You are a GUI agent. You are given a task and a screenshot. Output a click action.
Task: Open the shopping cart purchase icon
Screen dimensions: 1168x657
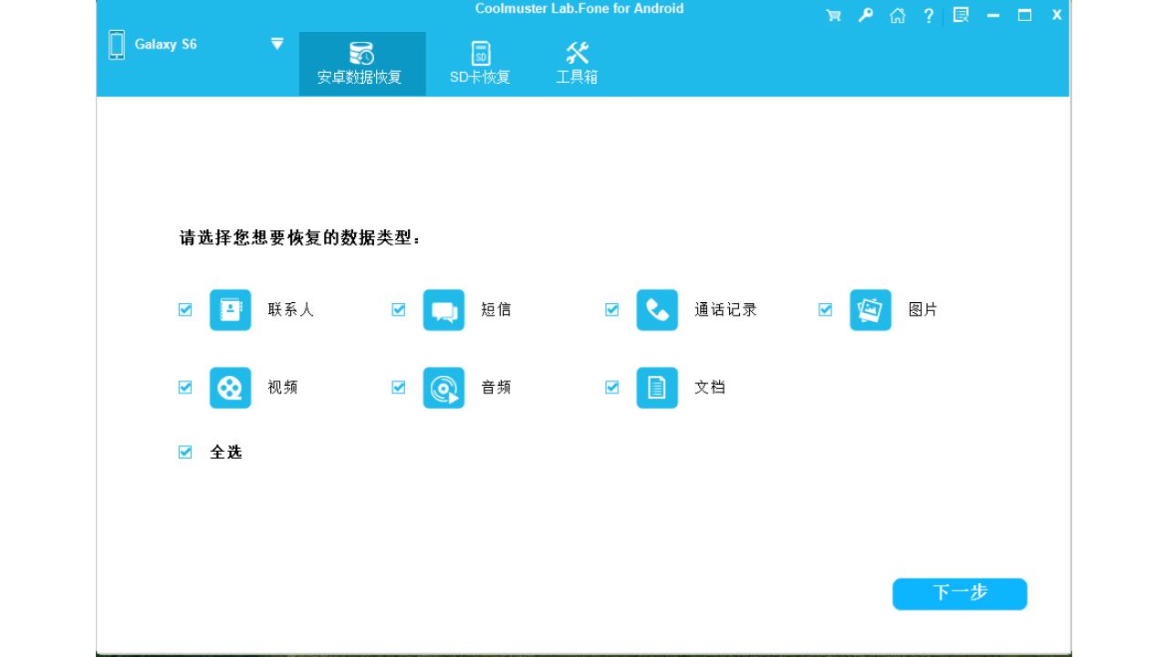[833, 15]
